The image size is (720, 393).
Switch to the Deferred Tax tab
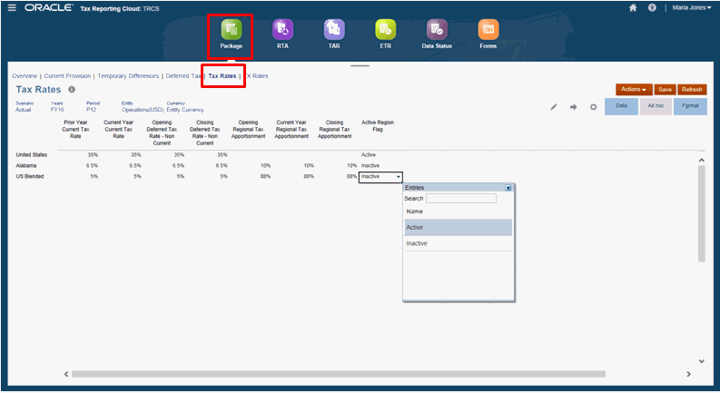tap(183, 76)
